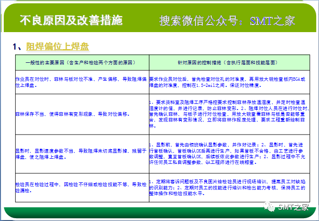
Task: Click the cause cell starting "显影时，显影速度参数不当"
Action: coord(81,150)
